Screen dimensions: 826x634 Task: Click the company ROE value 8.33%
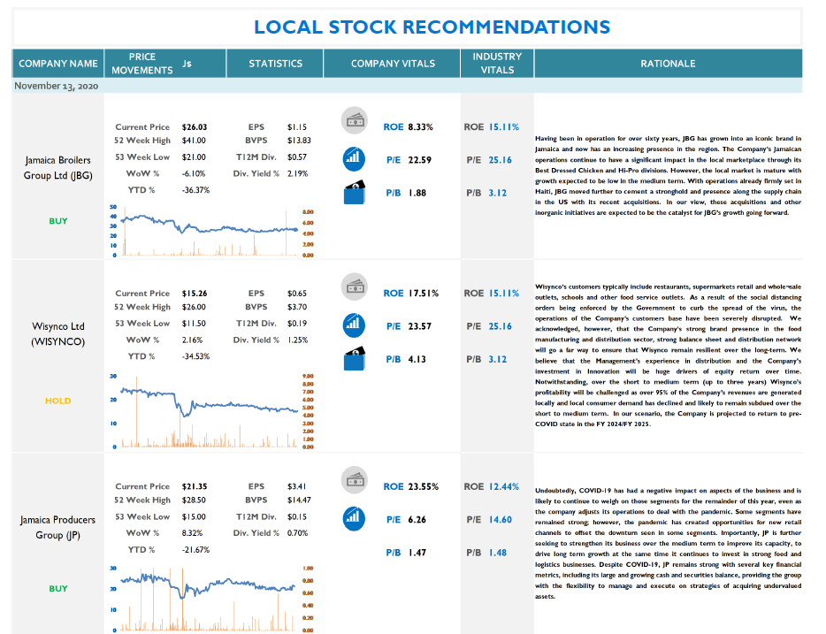coord(420,127)
